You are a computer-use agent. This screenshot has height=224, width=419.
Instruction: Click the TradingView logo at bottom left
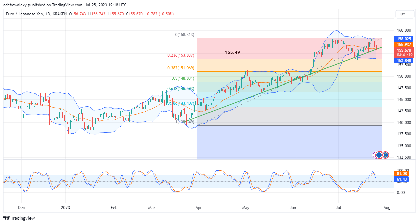pyautogui.click(x=19, y=218)
